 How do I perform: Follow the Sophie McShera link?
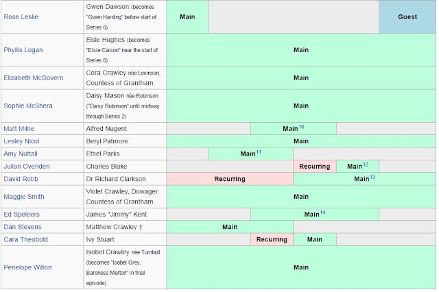tap(28, 106)
